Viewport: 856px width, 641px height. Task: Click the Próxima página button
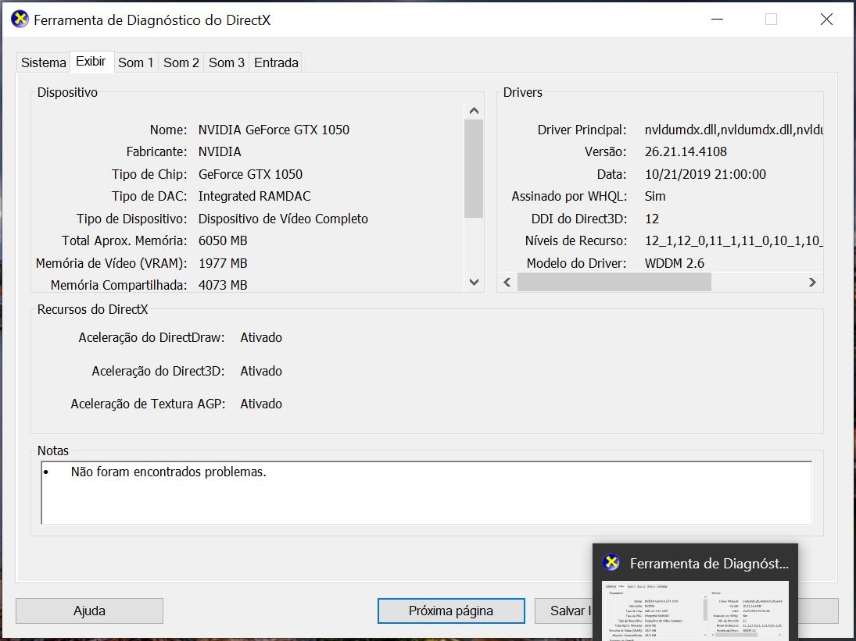tap(451, 611)
